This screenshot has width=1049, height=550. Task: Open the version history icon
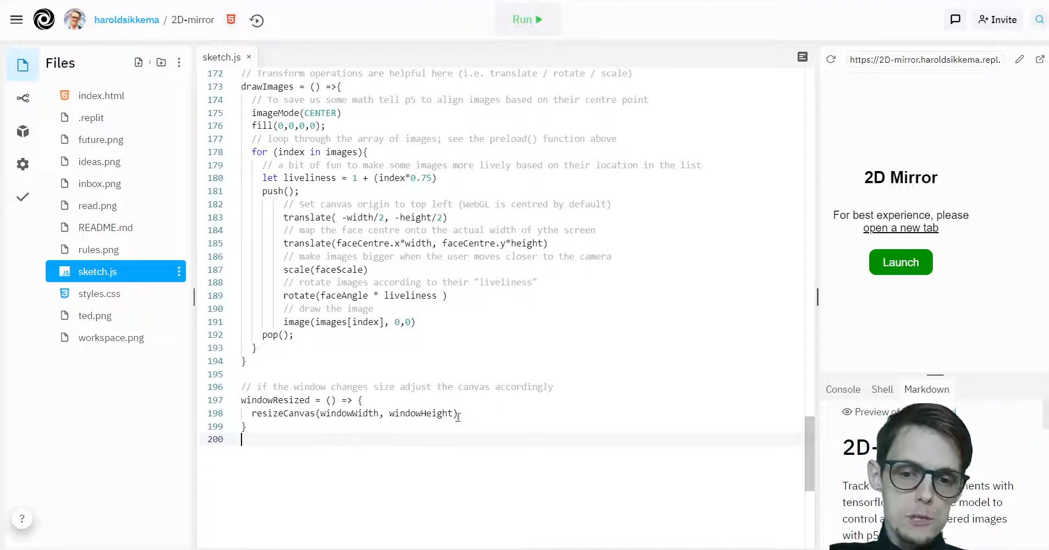click(x=256, y=20)
